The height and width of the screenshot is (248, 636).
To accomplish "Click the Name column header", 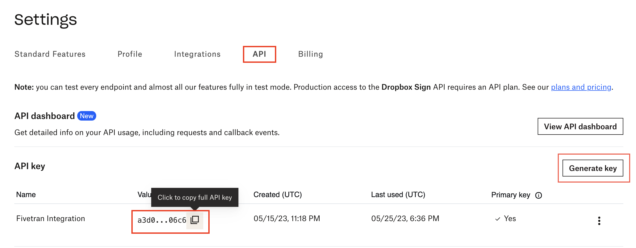I will click(x=26, y=195).
